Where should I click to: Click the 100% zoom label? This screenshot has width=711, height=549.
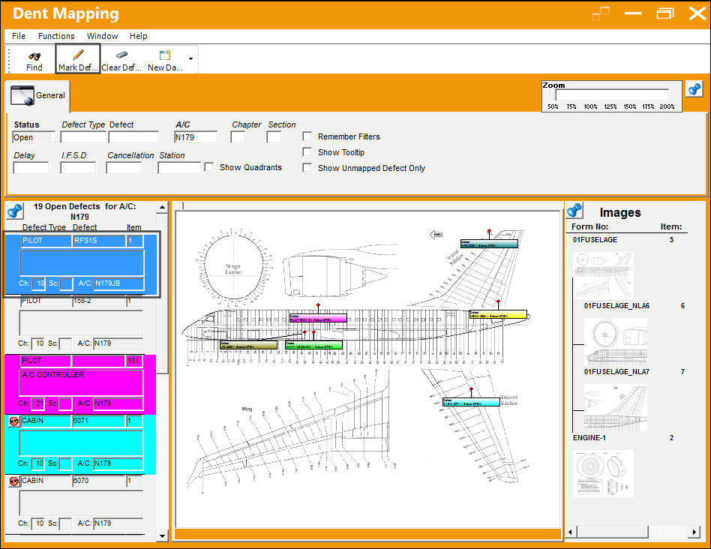pos(590,106)
